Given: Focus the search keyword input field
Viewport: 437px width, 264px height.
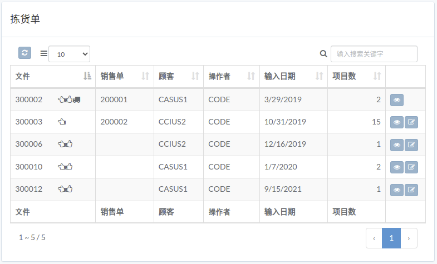Looking at the screenshot, I should (374, 54).
